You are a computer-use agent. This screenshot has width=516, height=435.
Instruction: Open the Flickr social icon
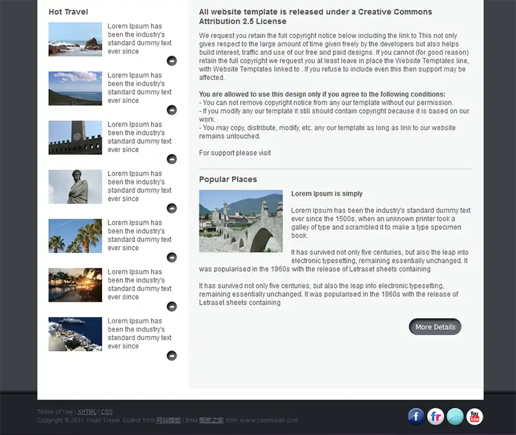(x=435, y=416)
